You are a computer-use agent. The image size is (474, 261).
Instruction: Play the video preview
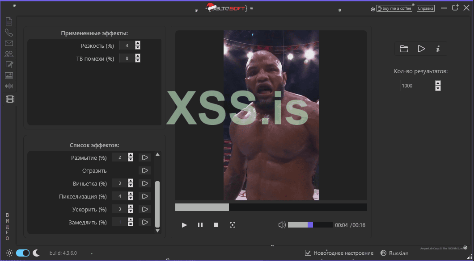pyautogui.click(x=184, y=225)
